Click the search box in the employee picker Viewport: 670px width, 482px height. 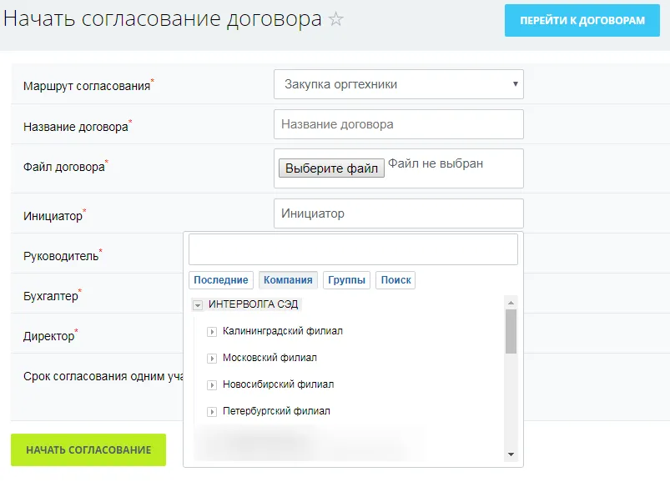pos(353,248)
